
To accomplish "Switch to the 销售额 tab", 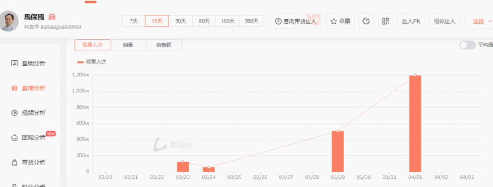I will tap(164, 45).
